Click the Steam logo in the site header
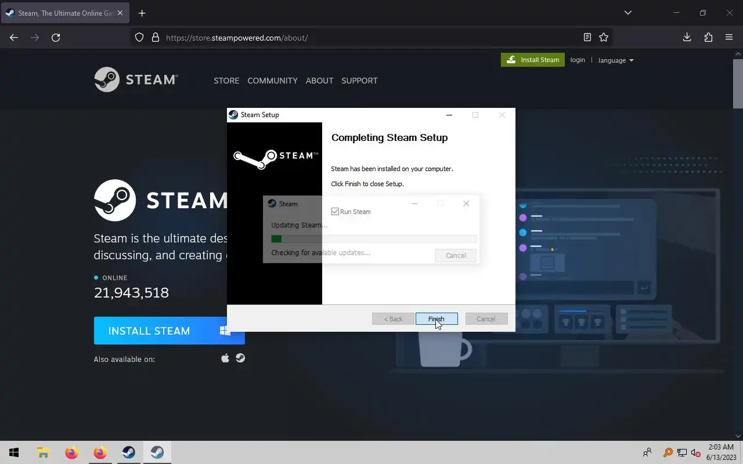 tap(136, 79)
